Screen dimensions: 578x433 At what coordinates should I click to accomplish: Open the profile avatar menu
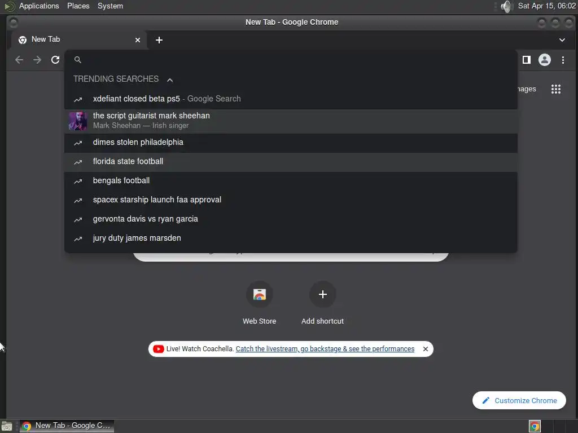point(545,60)
